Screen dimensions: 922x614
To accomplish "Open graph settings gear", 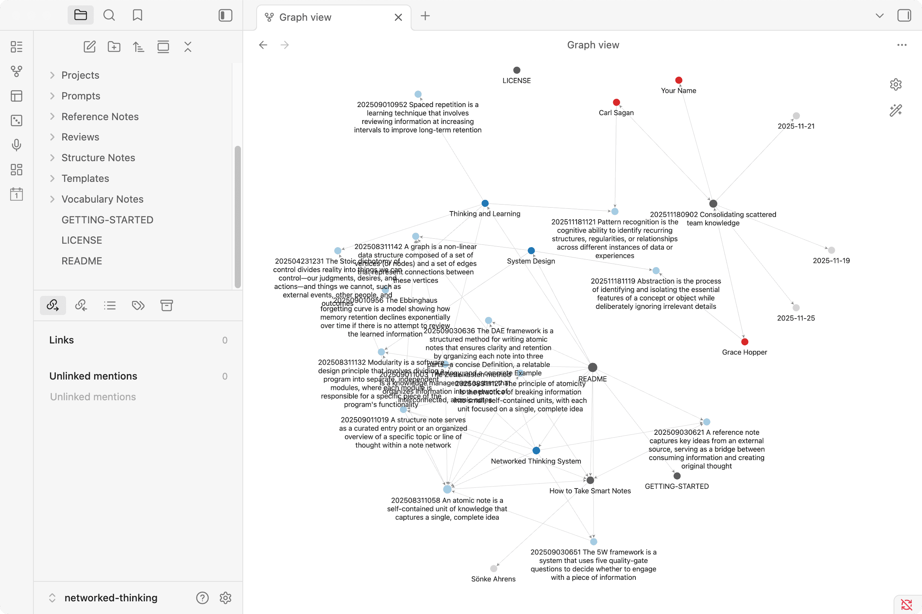I will coord(896,84).
